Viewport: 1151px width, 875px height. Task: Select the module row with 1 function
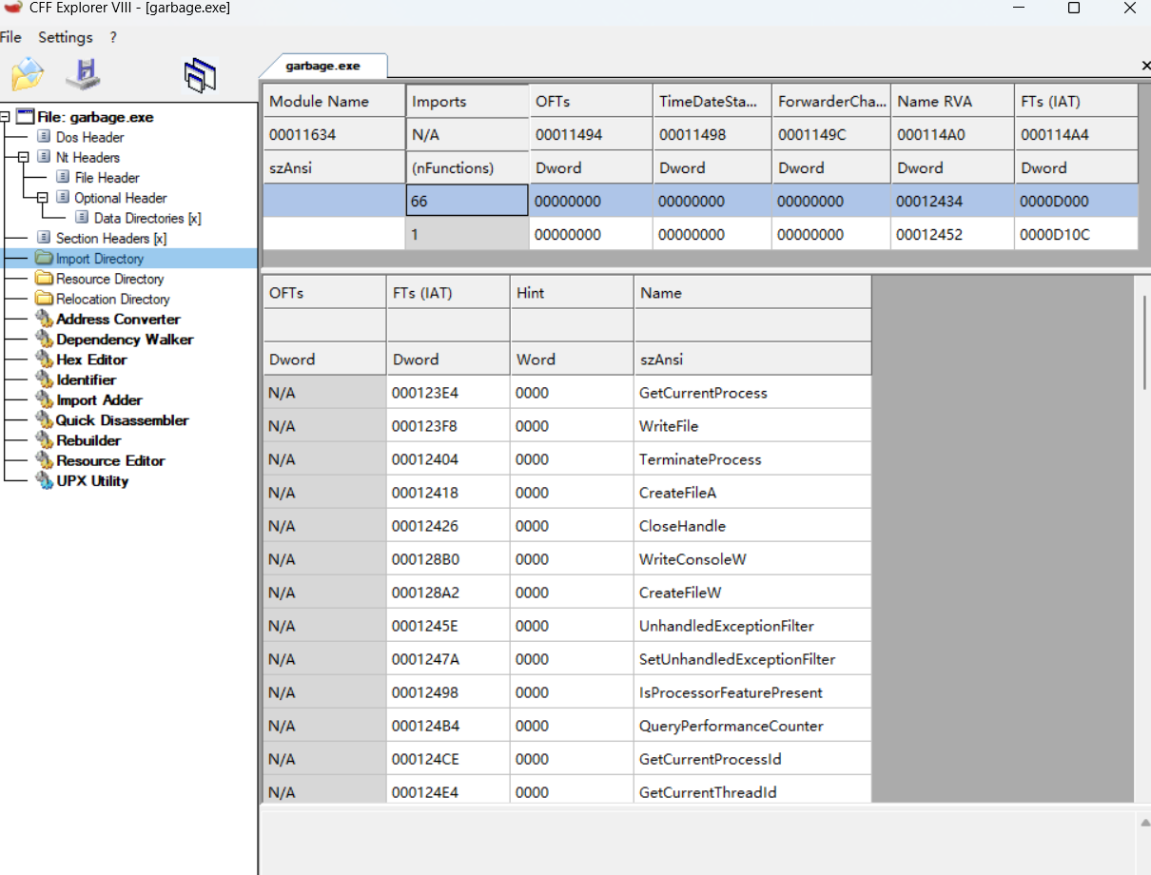(700, 234)
